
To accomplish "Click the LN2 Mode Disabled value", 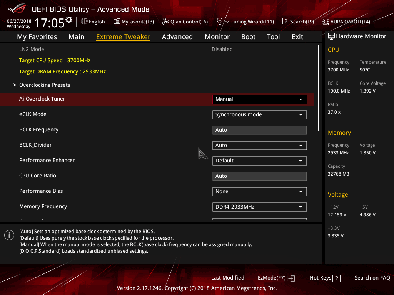I will pyautogui.click(x=222, y=50).
